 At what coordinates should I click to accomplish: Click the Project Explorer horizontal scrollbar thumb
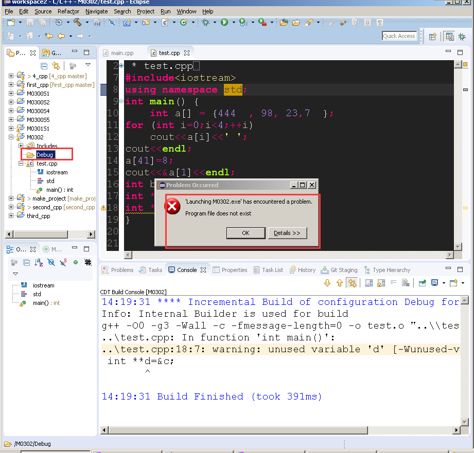[41, 234]
